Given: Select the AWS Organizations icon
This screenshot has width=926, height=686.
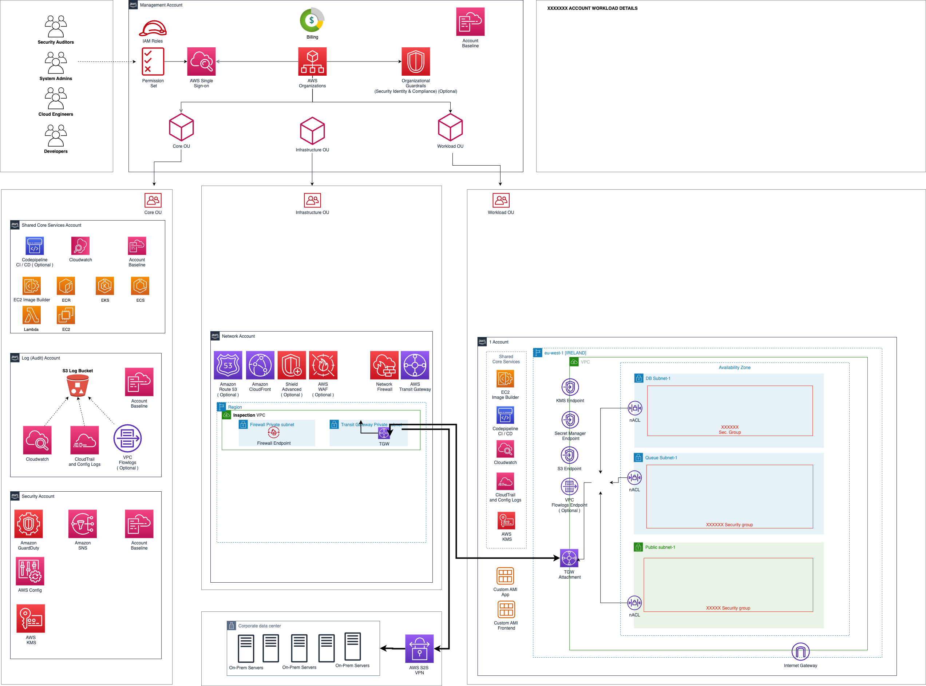Looking at the screenshot, I should point(312,62).
